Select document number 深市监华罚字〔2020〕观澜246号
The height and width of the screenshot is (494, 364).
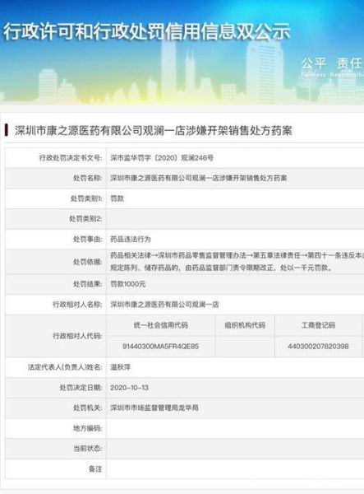162,157
